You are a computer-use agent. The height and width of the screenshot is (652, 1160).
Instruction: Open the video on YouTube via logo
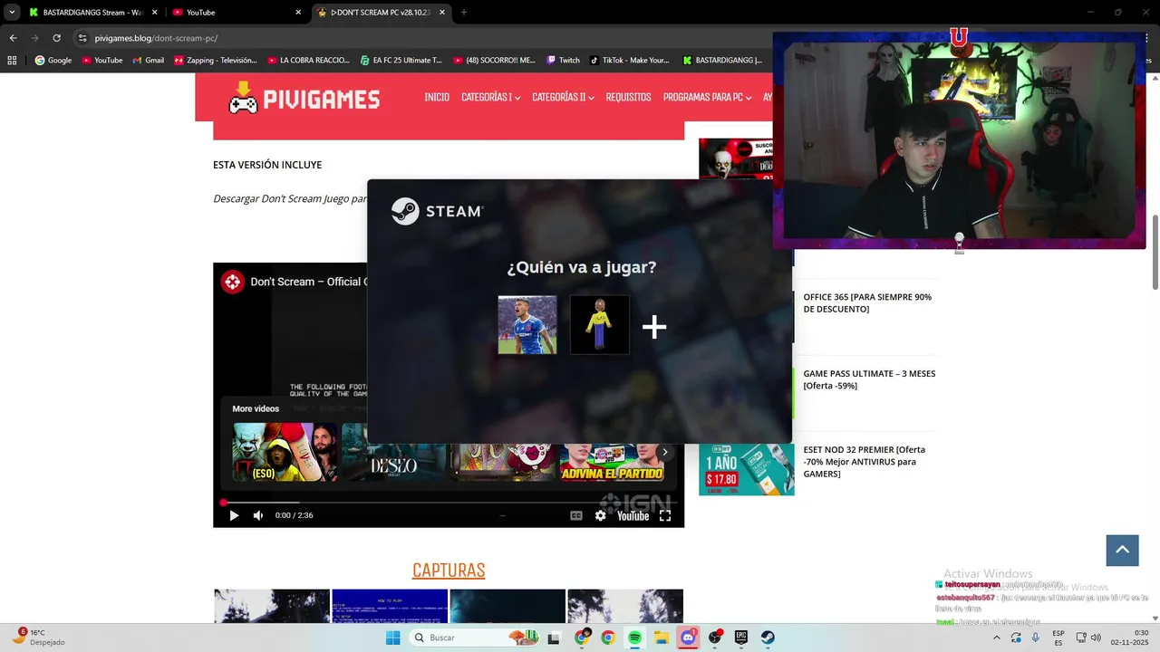[633, 515]
